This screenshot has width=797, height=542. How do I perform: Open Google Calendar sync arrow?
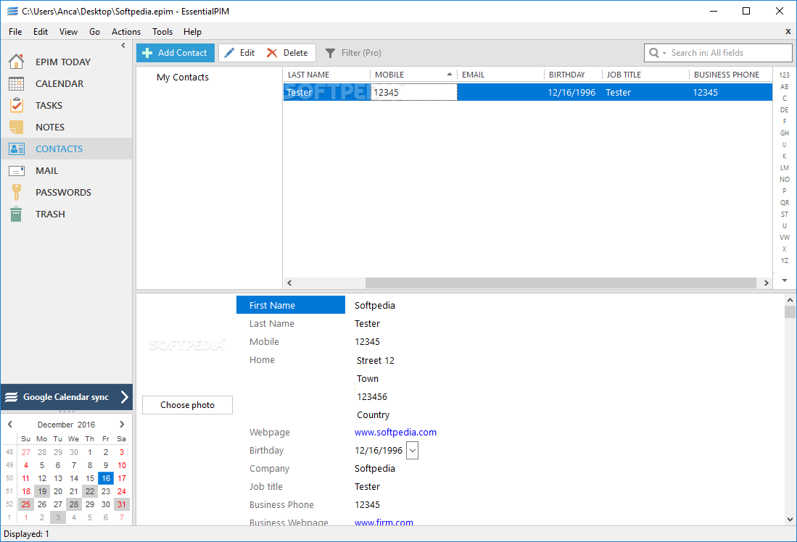tap(125, 397)
